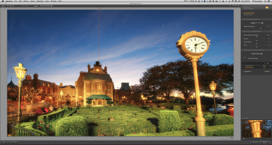Collapse the Loupe section
The width and height of the screenshot is (272, 145).
tap(242, 118)
